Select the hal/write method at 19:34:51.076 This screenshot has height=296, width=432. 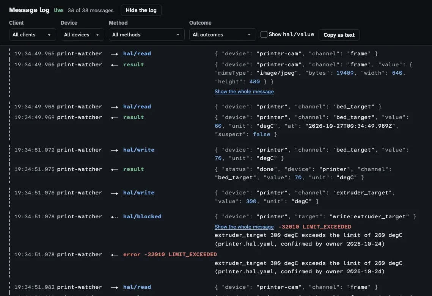[138, 193]
